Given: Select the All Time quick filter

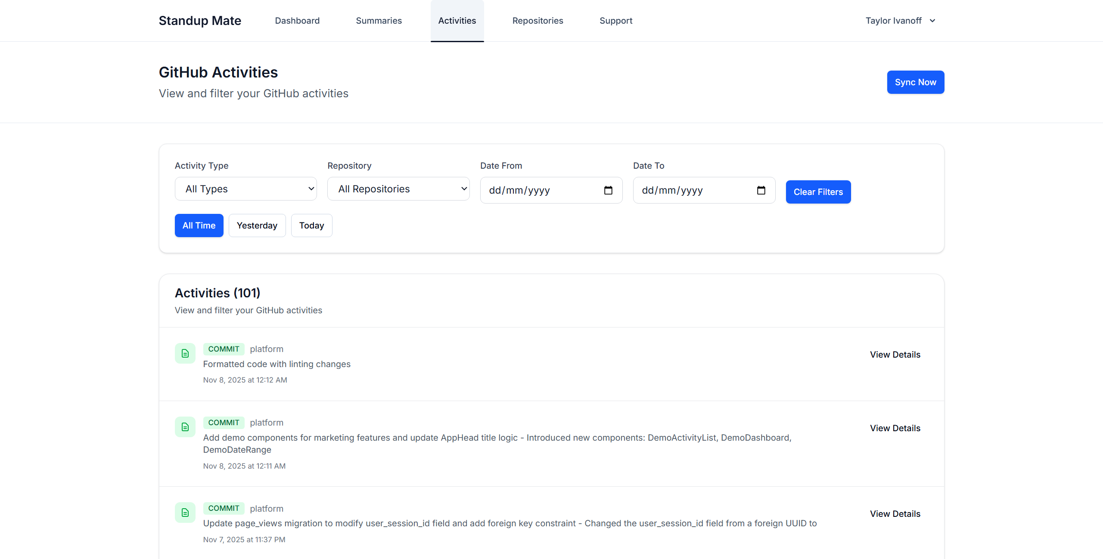Looking at the screenshot, I should point(199,225).
